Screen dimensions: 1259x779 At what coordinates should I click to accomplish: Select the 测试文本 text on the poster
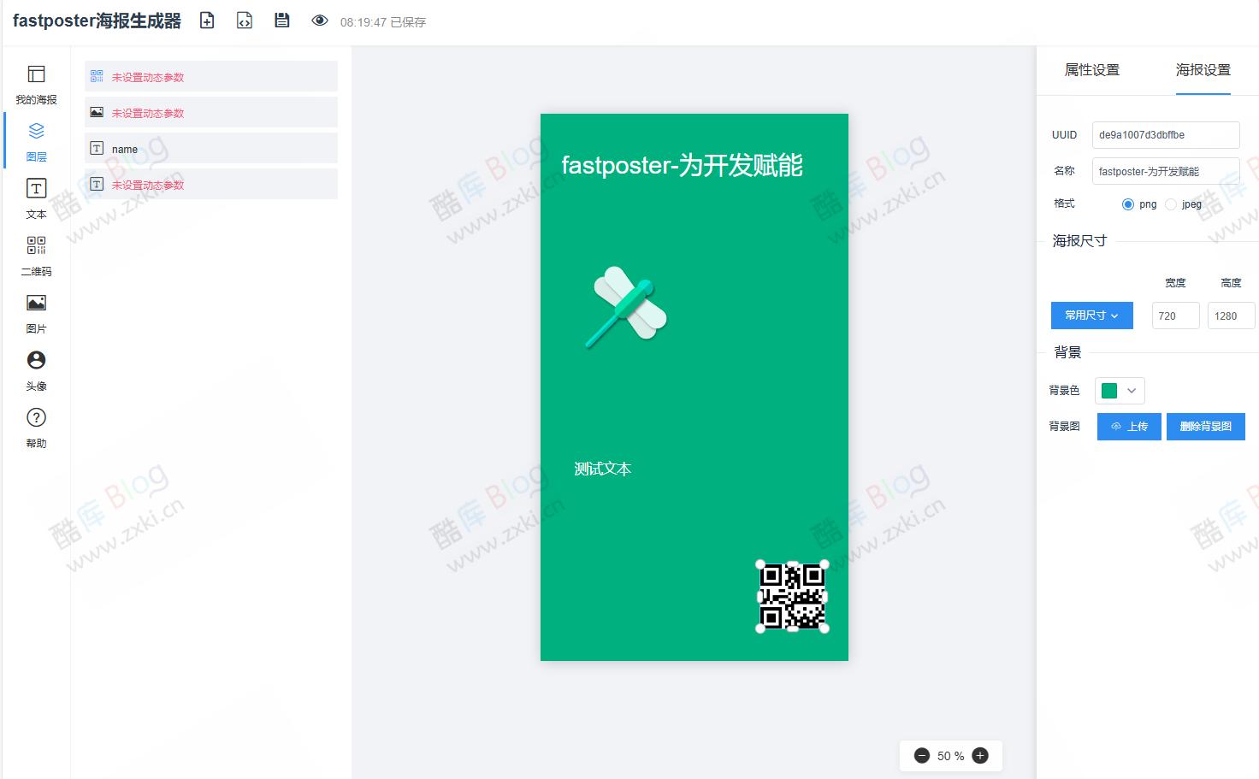tap(603, 469)
